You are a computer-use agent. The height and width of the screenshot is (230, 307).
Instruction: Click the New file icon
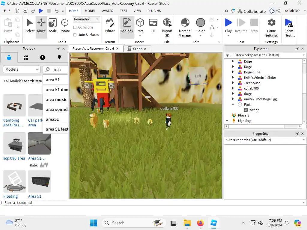pyautogui.click(x=18, y=11)
